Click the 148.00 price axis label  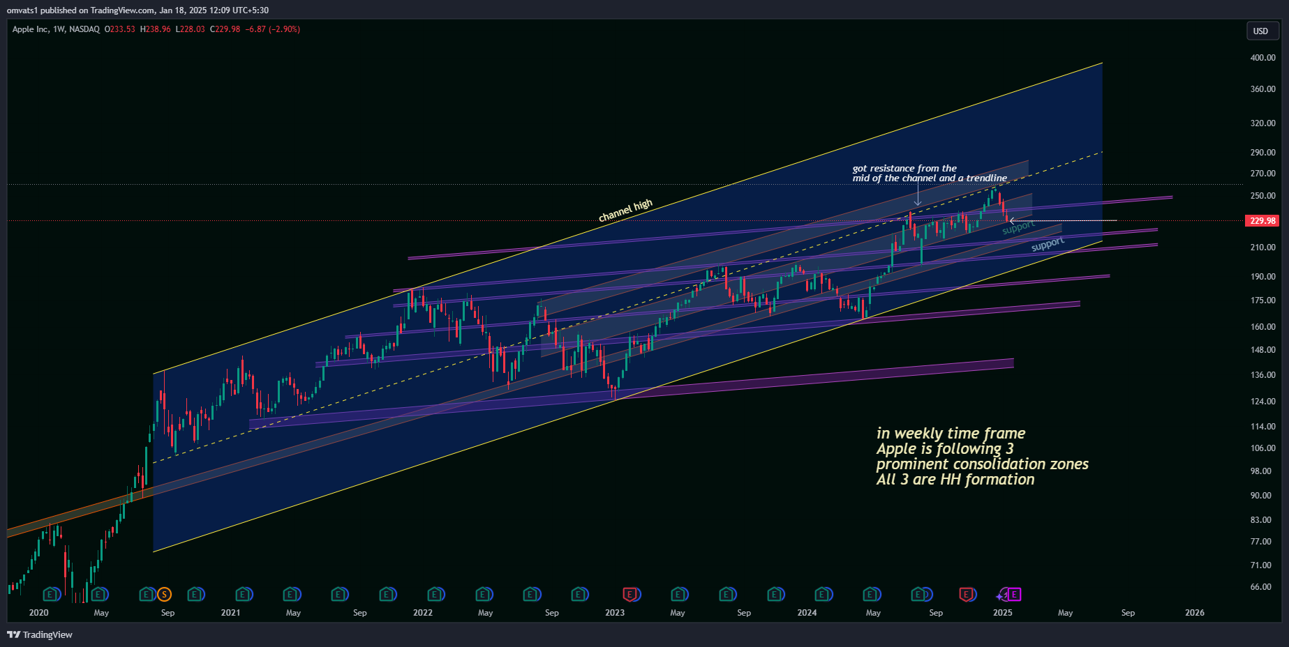point(1262,350)
